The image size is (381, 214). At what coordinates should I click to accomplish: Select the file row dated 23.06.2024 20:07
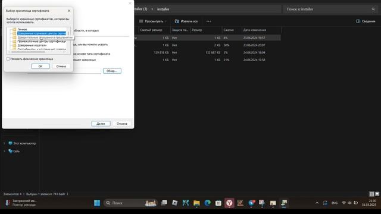(208, 45)
